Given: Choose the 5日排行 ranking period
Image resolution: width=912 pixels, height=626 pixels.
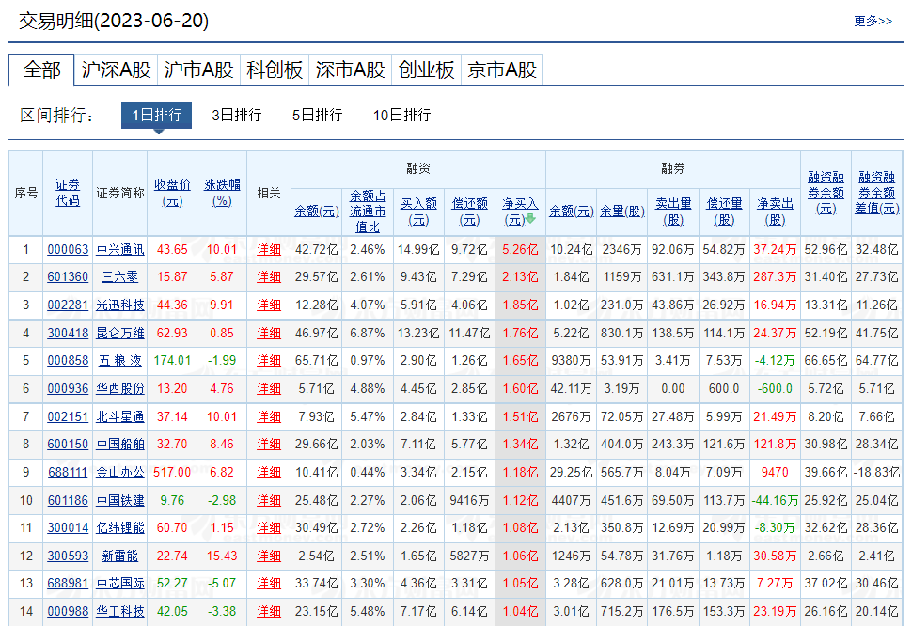Looking at the screenshot, I should tap(317, 115).
